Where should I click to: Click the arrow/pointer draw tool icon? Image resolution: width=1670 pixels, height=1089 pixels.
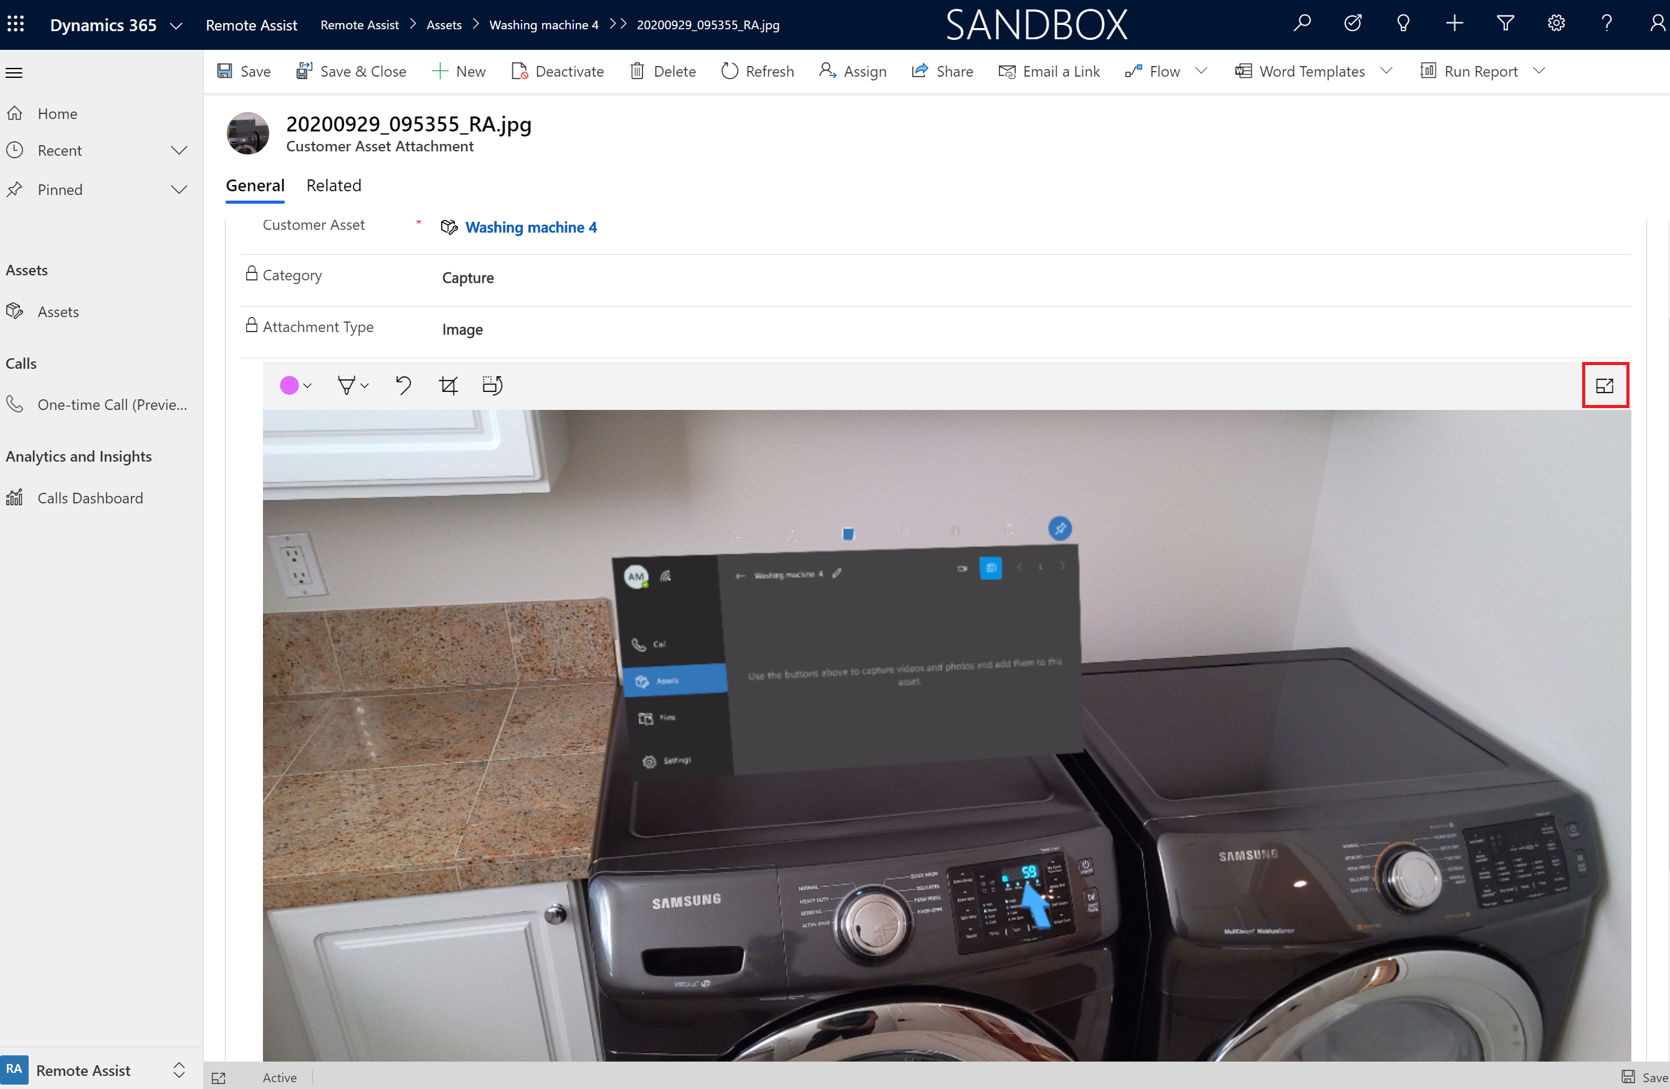[x=347, y=386]
